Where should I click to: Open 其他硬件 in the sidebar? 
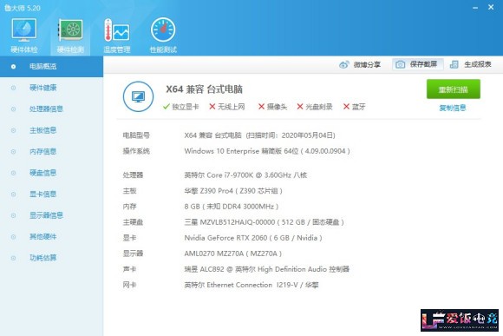(x=51, y=237)
